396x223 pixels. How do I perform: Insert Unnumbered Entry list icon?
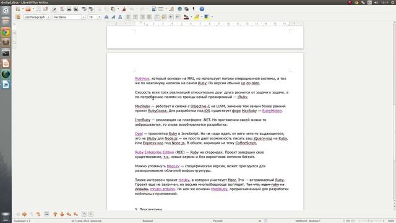pos(46,214)
